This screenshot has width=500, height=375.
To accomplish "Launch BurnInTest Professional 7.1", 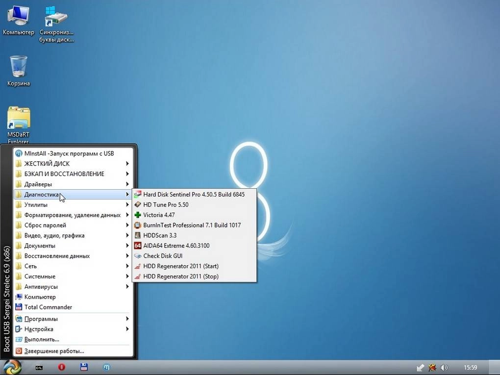I will [x=194, y=225].
